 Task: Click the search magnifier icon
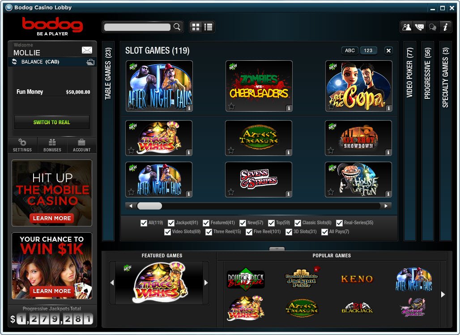point(177,27)
